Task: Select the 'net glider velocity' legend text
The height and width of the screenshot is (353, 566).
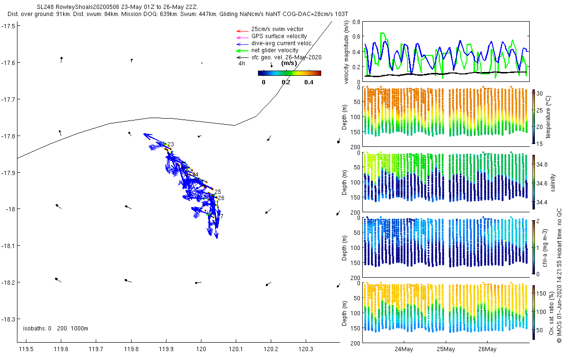Action: (x=275, y=50)
